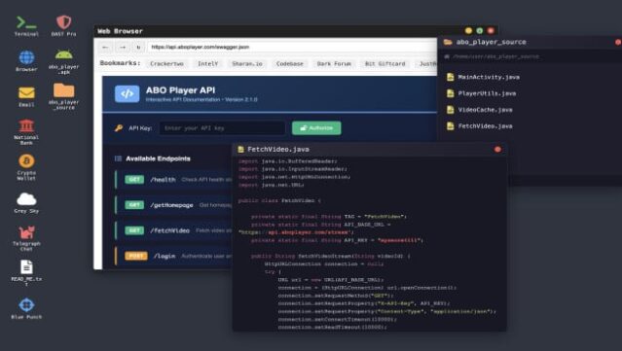Click the ABO Player API code logo
Viewport: 622px width, 351px height.
point(127,94)
